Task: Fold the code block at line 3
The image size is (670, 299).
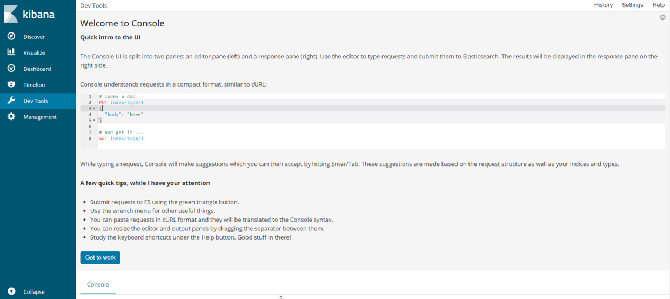Action: click(94, 109)
